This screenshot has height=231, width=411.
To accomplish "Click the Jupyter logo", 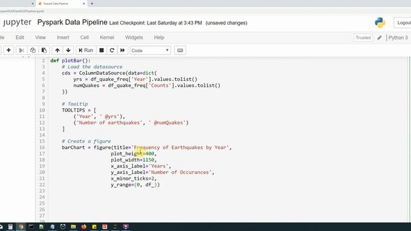I will click(16, 22).
